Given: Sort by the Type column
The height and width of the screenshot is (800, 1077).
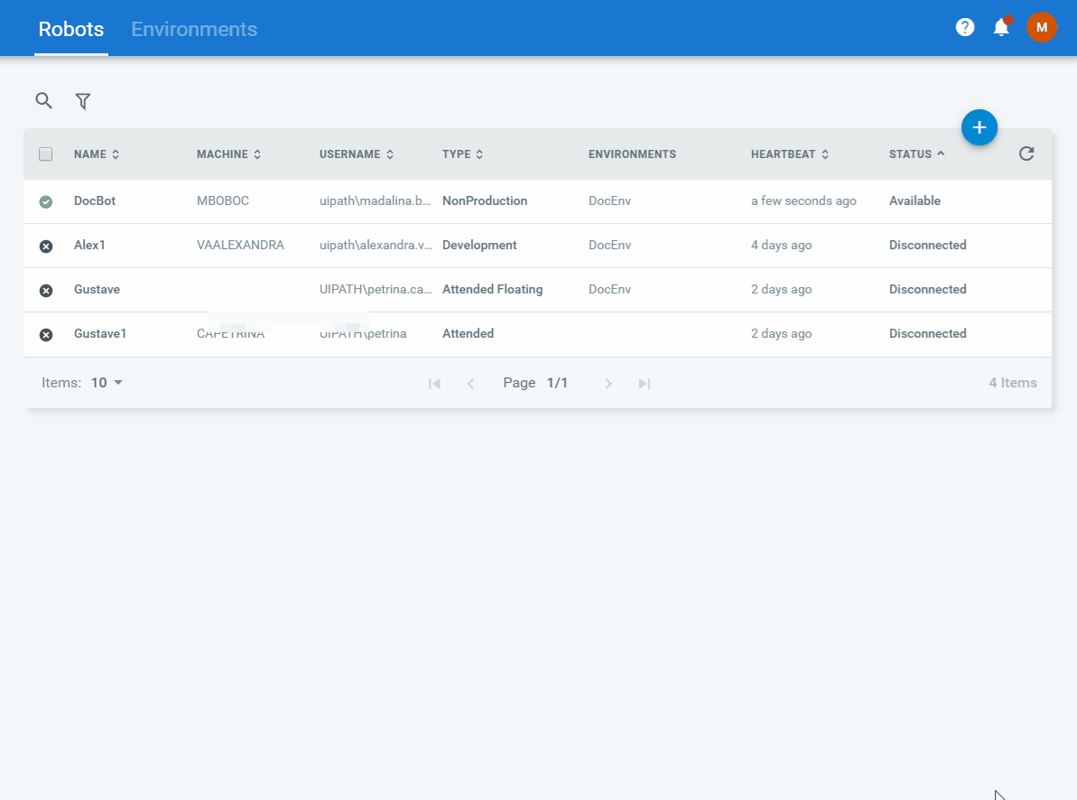Looking at the screenshot, I should coord(463,154).
